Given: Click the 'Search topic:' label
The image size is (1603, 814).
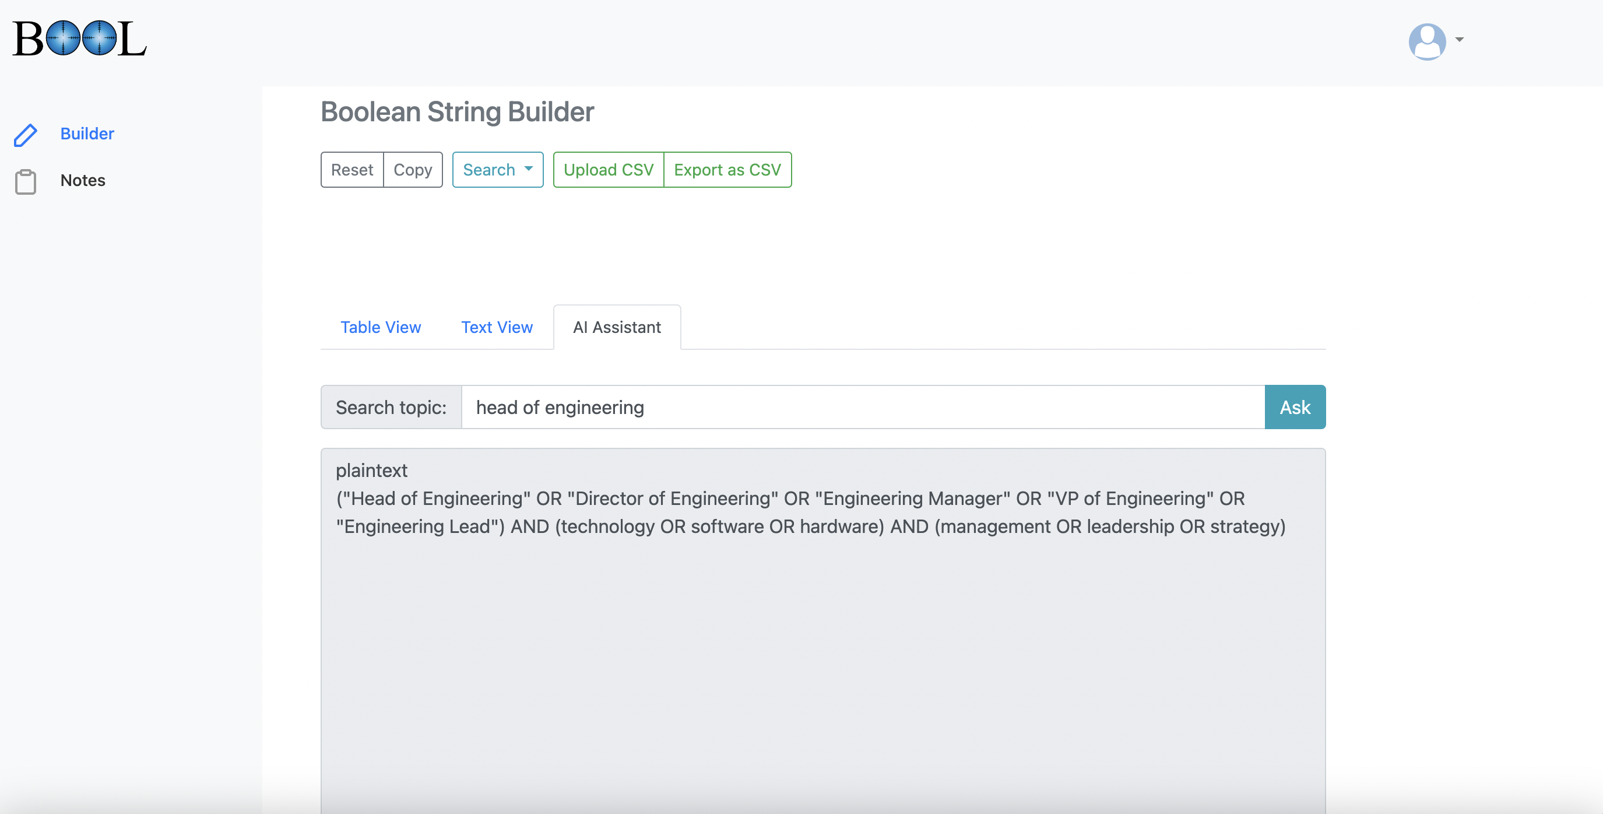Looking at the screenshot, I should [x=391, y=407].
